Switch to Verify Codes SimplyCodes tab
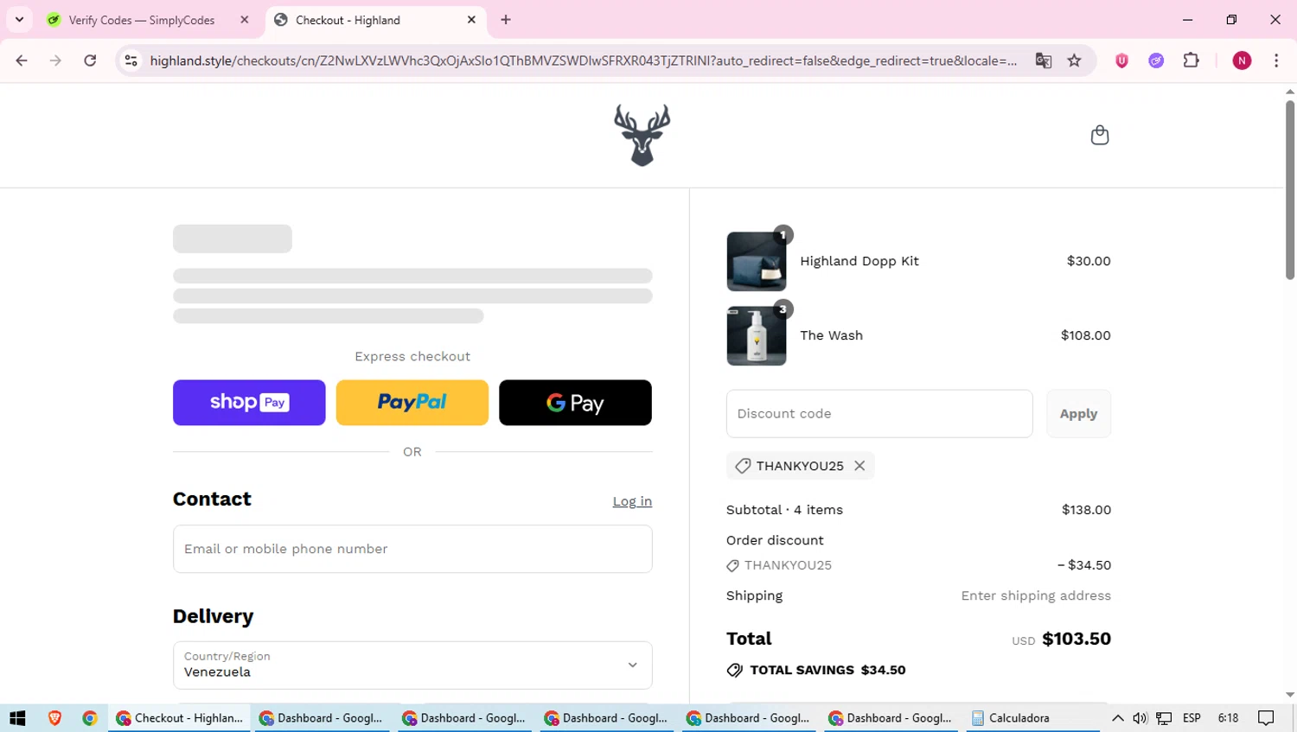The width and height of the screenshot is (1297, 732). coord(142,20)
